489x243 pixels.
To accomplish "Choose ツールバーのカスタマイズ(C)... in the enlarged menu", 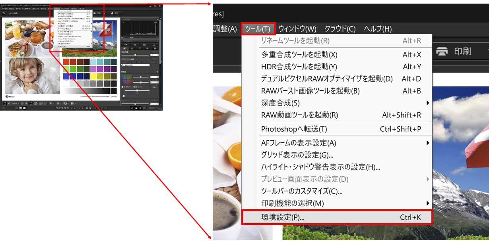I will click(x=337, y=191).
